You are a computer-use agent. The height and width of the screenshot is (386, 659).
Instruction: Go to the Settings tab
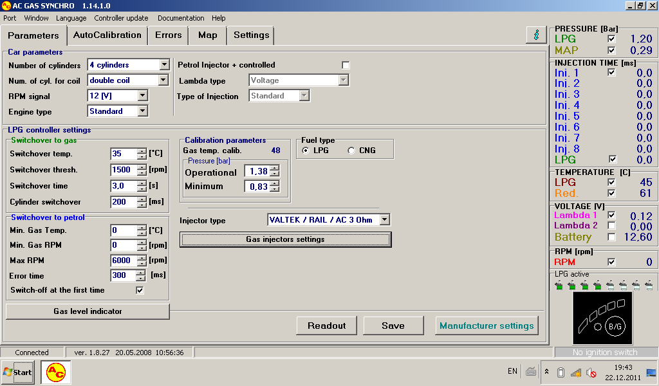(x=251, y=35)
